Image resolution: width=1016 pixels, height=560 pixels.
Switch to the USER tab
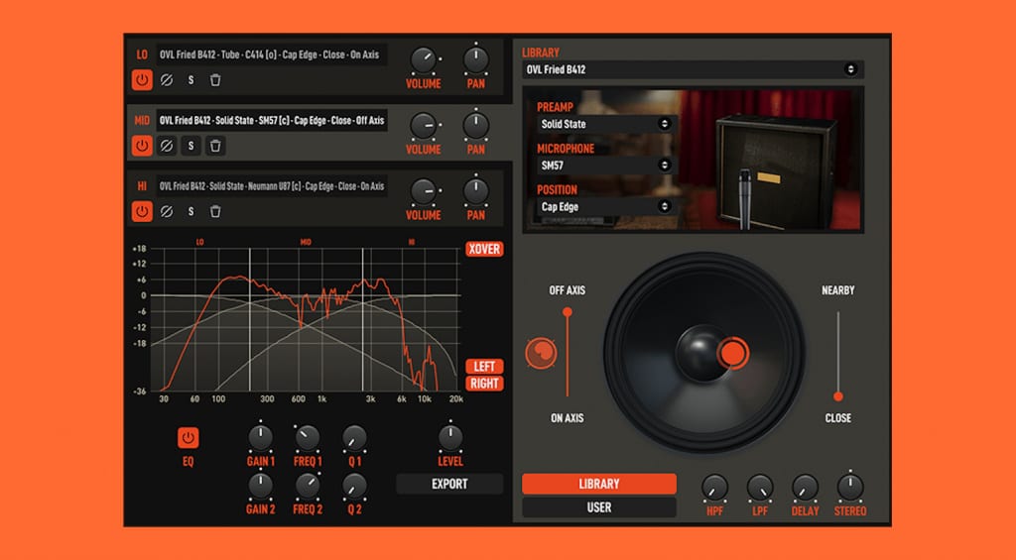[x=599, y=507]
